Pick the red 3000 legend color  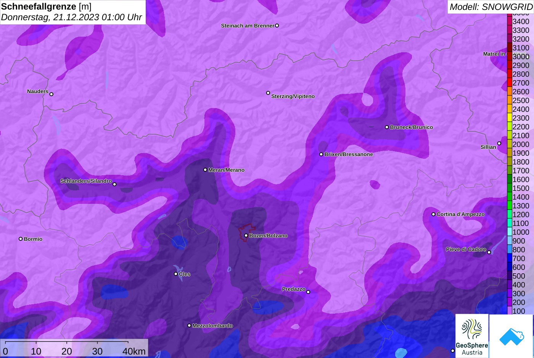pos(510,56)
